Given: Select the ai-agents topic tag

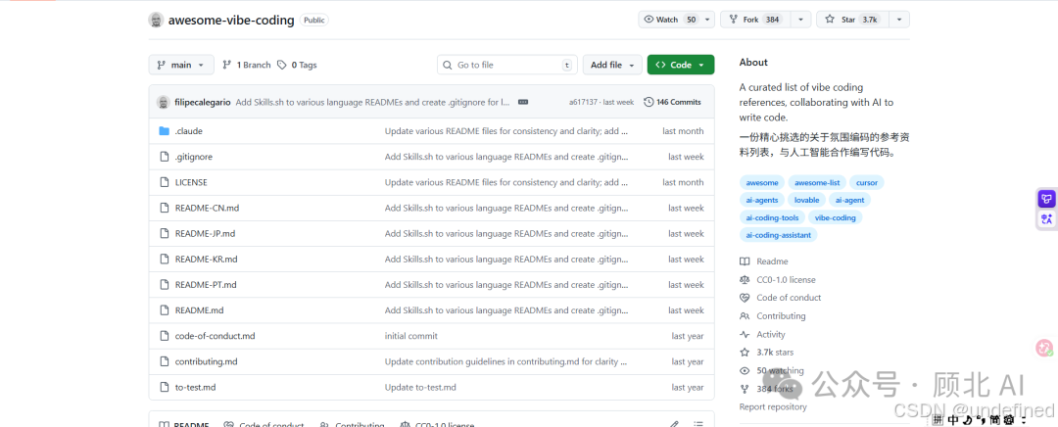Looking at the screenshot, I should [762, 200].
